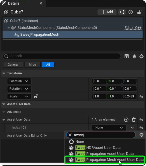Select the Misc filter tab
Image resolution: width=146 pixels, height=166 pixels.
click(x=32, y=65)
